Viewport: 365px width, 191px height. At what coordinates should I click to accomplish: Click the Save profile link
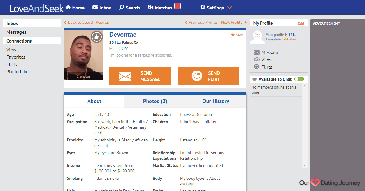click(x=238, y=35)
